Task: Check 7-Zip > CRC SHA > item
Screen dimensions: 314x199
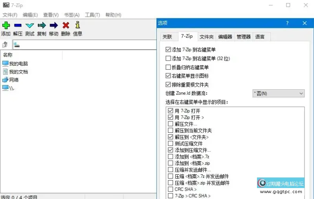Action: pyautogui.click(x=171, y=196)
